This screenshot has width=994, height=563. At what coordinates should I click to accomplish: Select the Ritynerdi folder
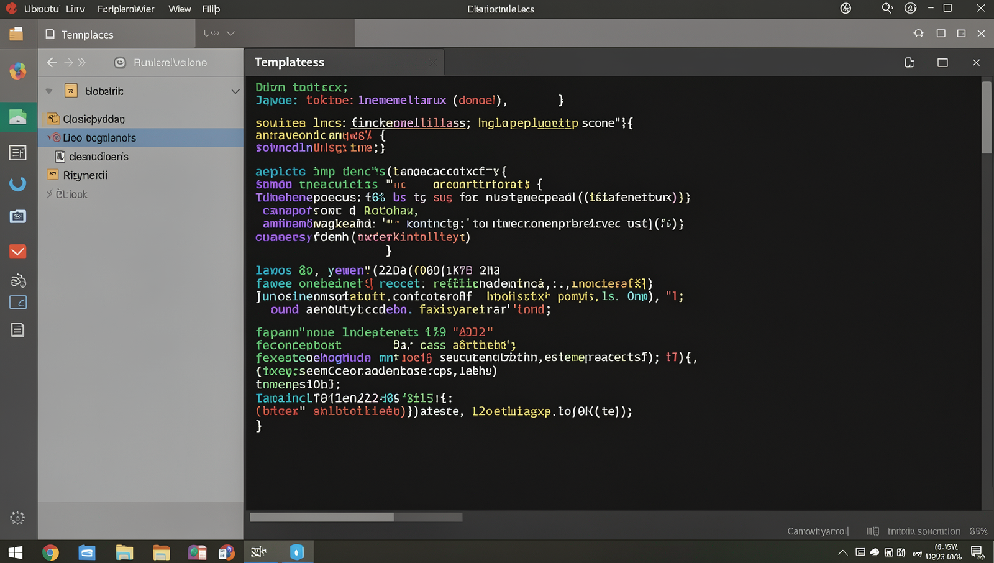coord(78,175)
